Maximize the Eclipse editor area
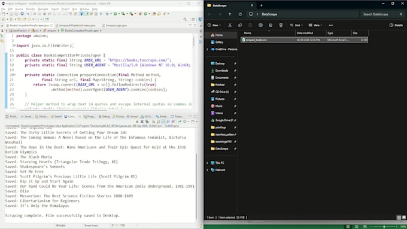 [x=195, y=25]
